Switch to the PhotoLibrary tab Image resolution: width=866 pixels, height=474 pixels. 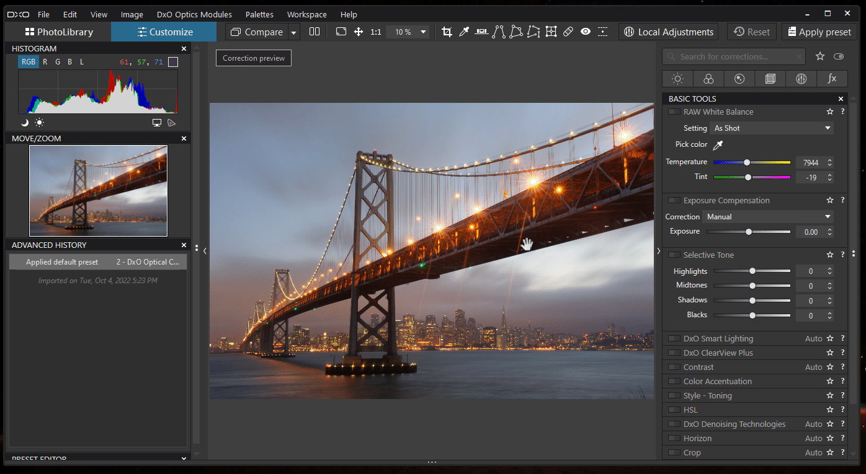point(58,32)
